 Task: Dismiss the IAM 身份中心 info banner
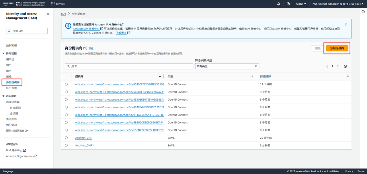[x=346, y=24]
